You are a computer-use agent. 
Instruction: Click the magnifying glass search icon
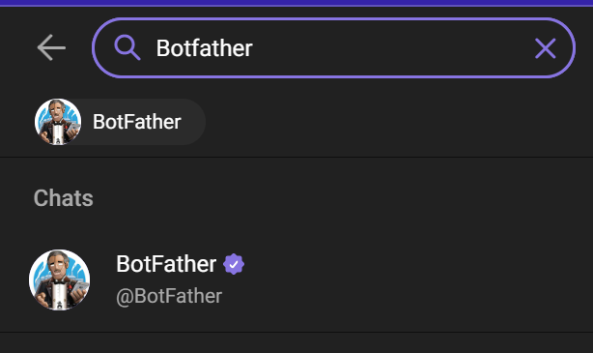point(127,47)
